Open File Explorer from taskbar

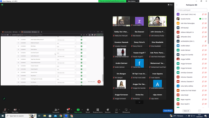point(45,116)
